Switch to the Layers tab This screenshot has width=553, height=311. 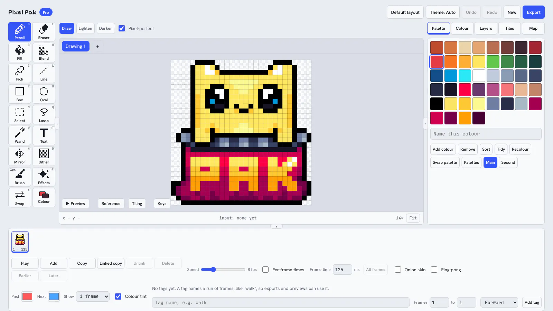click(486, 28)
